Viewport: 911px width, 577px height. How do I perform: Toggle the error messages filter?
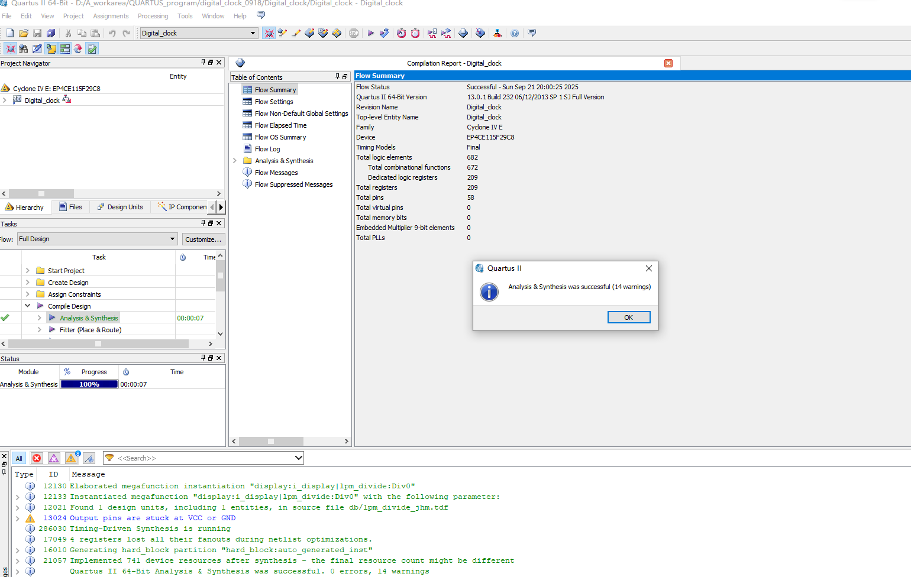[37, 458]
